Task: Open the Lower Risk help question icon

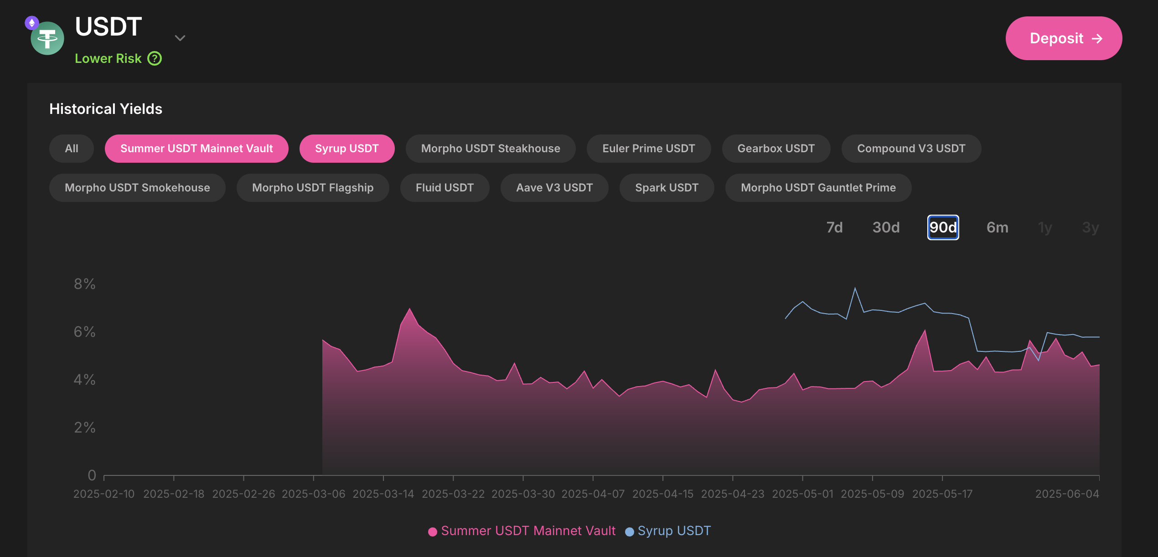Action: (x=155, y=59)
